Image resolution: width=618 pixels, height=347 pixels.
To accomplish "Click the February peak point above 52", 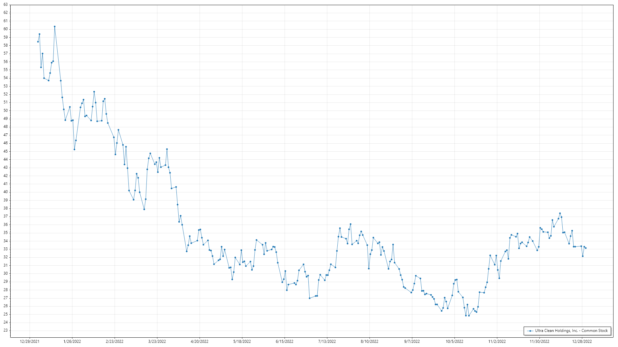I will pyautogui.click(x=94, y=92).
